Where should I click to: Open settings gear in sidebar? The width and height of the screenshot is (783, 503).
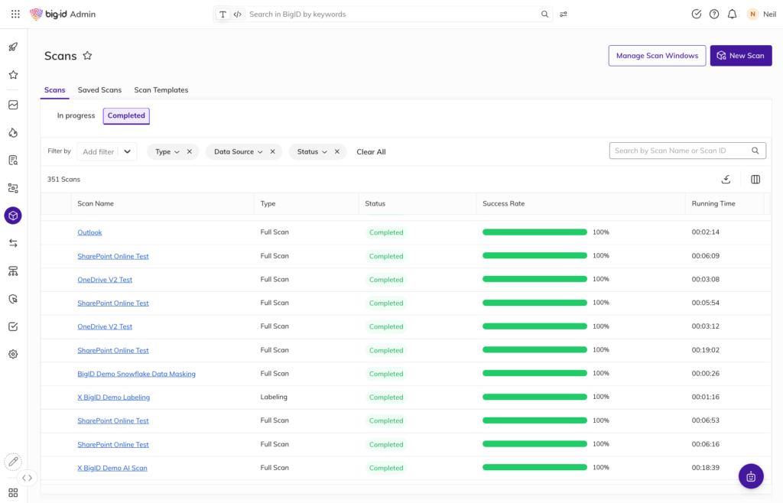point(13,355)
